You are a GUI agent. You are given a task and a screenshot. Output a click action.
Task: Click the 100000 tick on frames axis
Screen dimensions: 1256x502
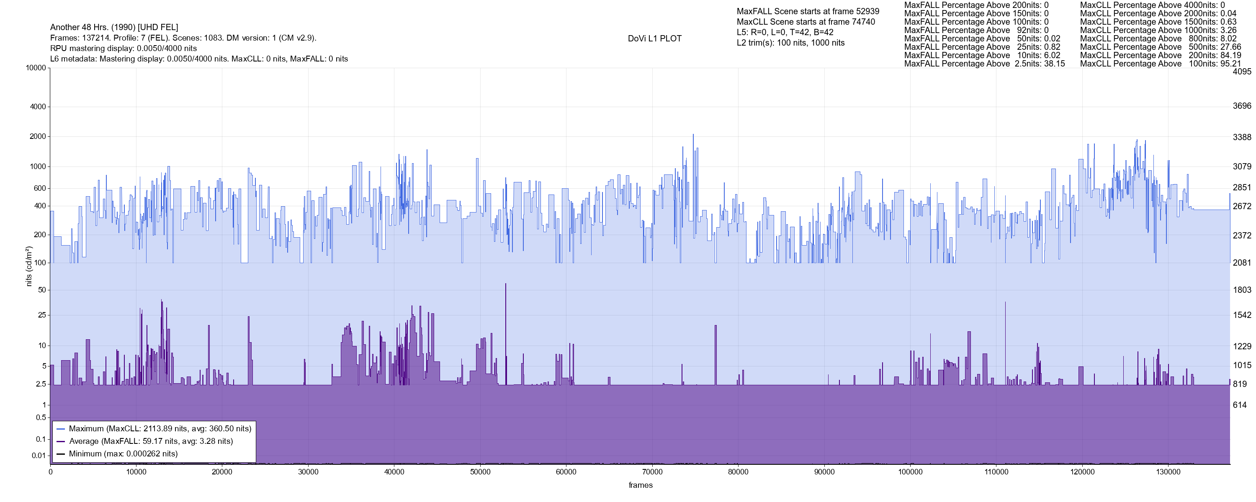coord(910,472)
